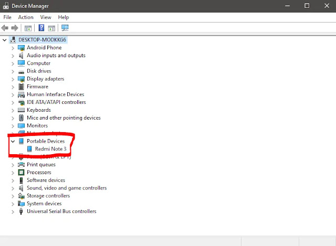Expand Universal Serial Bus controllers chevron
Screen dimensions: 336x246
pos(13,212)
